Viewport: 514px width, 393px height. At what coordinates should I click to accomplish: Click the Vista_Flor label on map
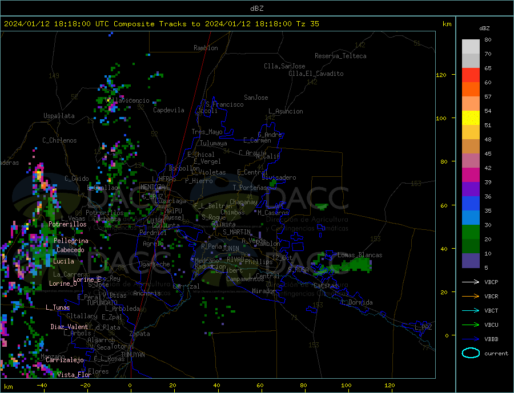click(x=74, y=375)
